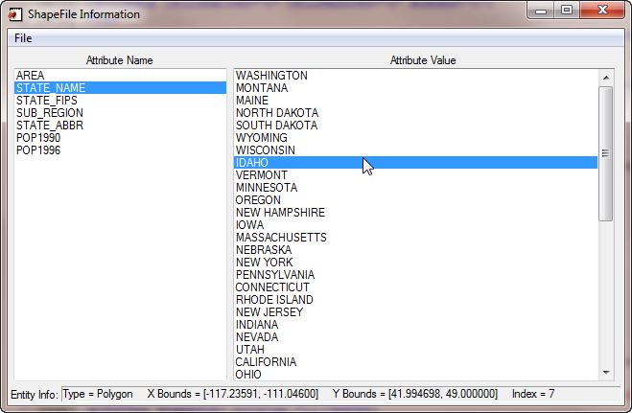Choose the NEW HAMPSHIRE value
Image resolution: width=632 pixels, height=413 pixels.
pyautogui.click(x=415, y=213)
